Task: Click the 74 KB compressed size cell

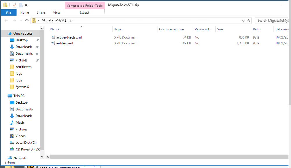Action: (187, 37)
